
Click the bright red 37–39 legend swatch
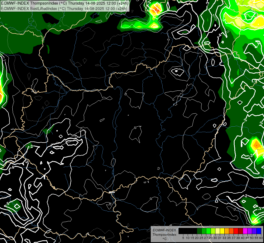(236, 231)
